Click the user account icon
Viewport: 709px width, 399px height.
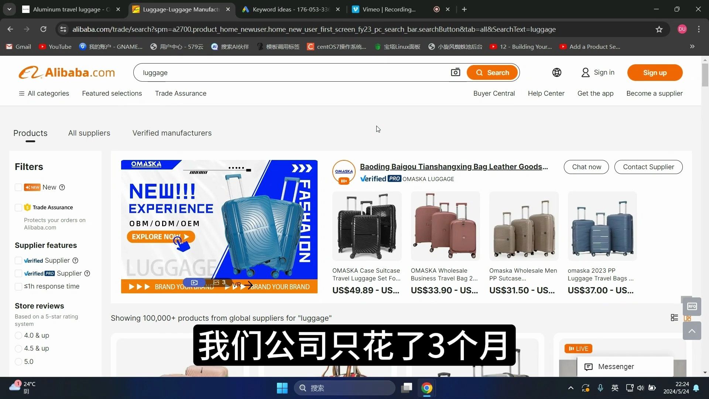(585, 72)
